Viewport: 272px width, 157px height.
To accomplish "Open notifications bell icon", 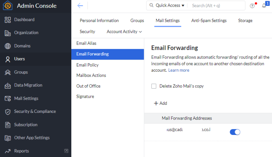I will point(264,6).
